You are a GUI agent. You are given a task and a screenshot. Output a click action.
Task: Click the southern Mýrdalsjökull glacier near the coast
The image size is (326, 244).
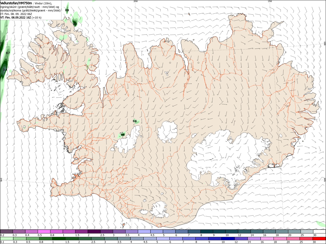160,209
